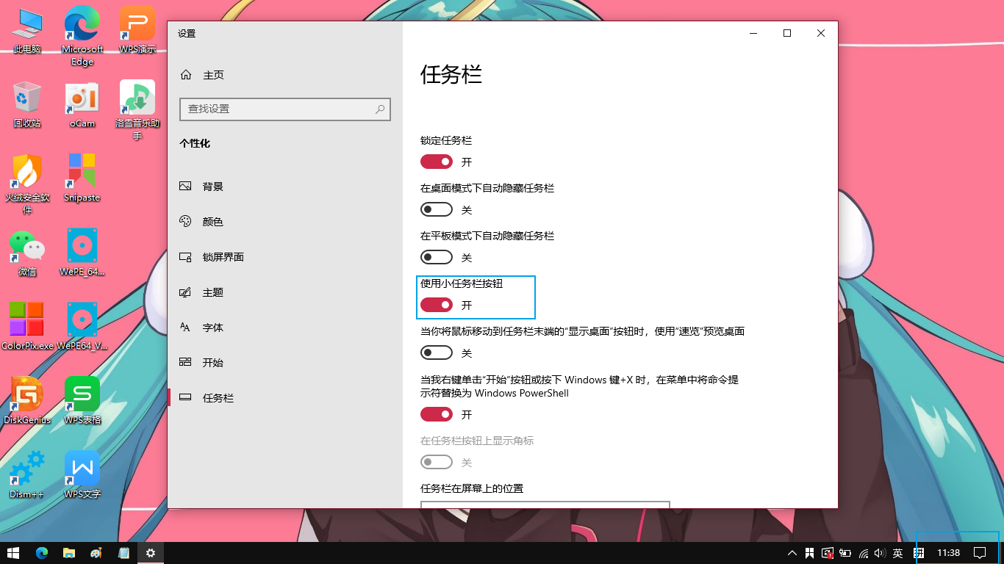The width and height of the screenshot is (1004, 564).
Task: Open the 字体 (Fonts) settings icon
Action: point(186,327)
